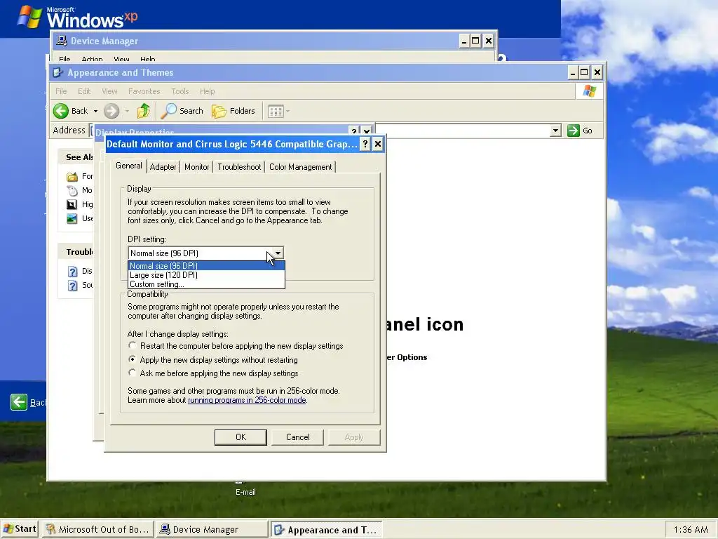
Task: Switch to Device Manager taskbar item
Action: point(211,529)
